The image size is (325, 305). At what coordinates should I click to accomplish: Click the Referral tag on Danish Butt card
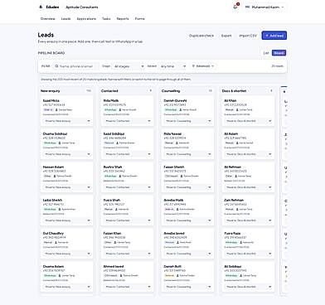coord(169,276)
